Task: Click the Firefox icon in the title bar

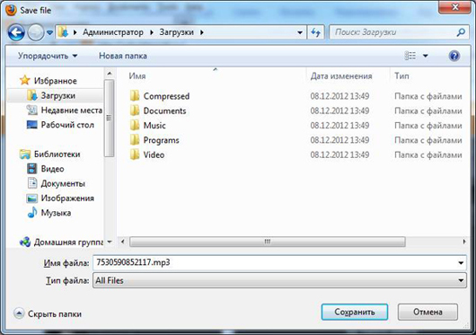Action: (x=11, y=10)
